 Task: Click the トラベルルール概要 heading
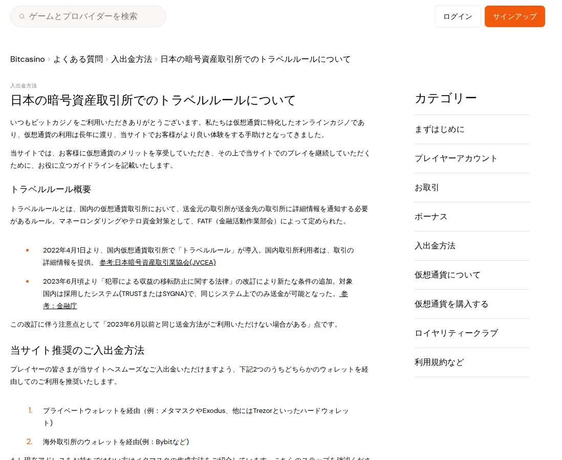pyautogui.click(x=51, y=189)
